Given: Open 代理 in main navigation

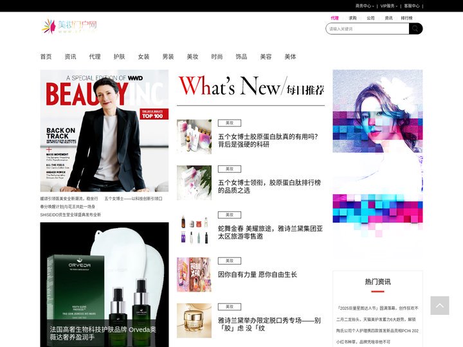Looking at the screenshot, I should point(95,57).
